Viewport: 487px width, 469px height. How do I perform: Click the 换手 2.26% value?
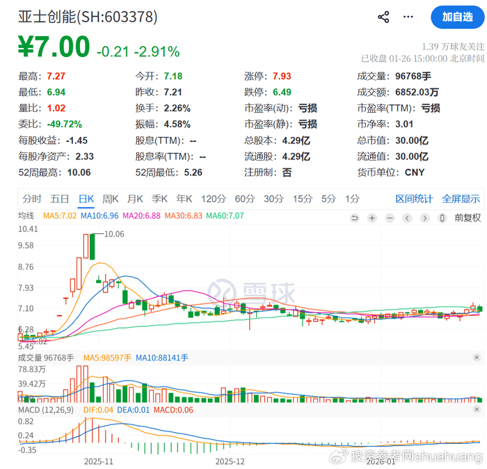point(177,108)
